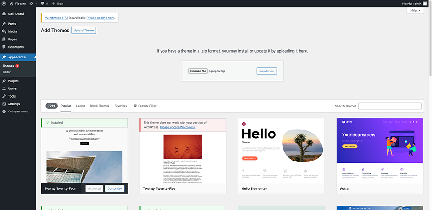
Task: Open the Dashboard sidebar item
Action: pos(16,14)
